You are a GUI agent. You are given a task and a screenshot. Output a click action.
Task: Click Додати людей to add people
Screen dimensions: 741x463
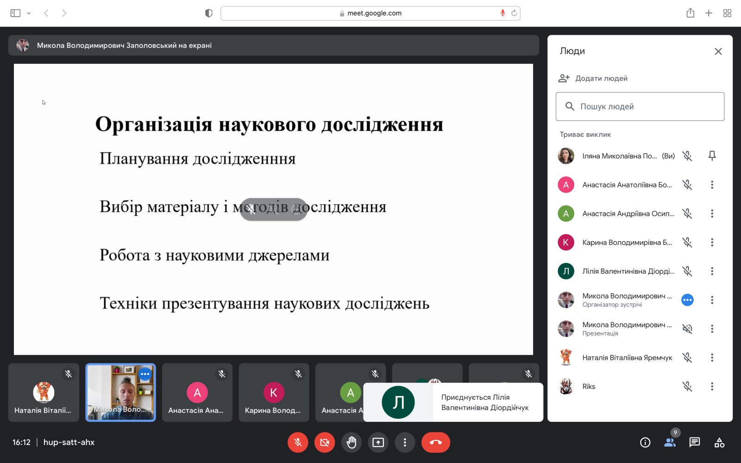tap(601, 78)
